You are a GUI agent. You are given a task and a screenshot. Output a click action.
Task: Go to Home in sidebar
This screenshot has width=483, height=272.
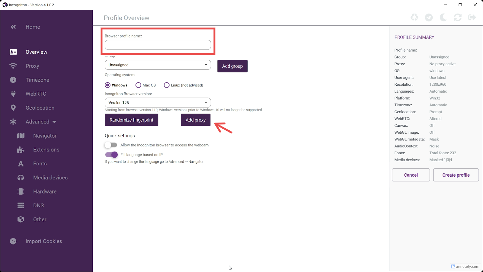pos(33,27)
